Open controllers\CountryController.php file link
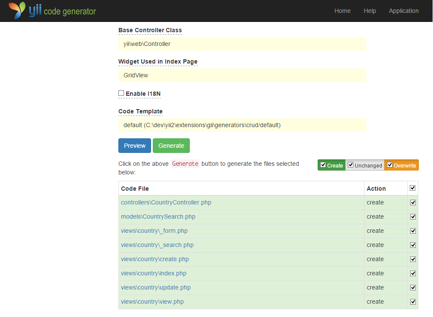The height and width of the screenshot is (317, 433). [x=166, y=202]
